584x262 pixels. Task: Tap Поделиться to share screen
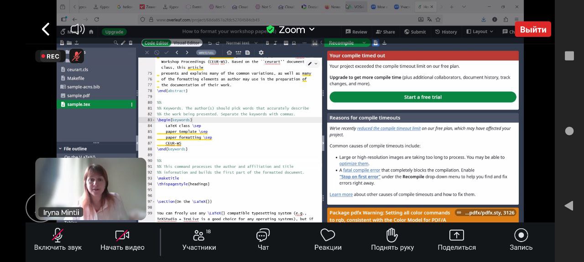click(x=456, y=240)
